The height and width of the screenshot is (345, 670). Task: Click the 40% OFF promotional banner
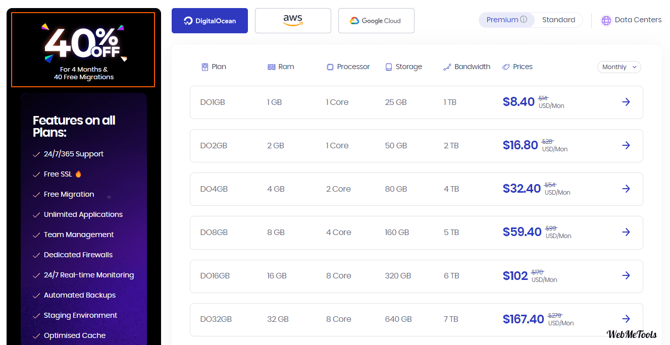[83, 50]
